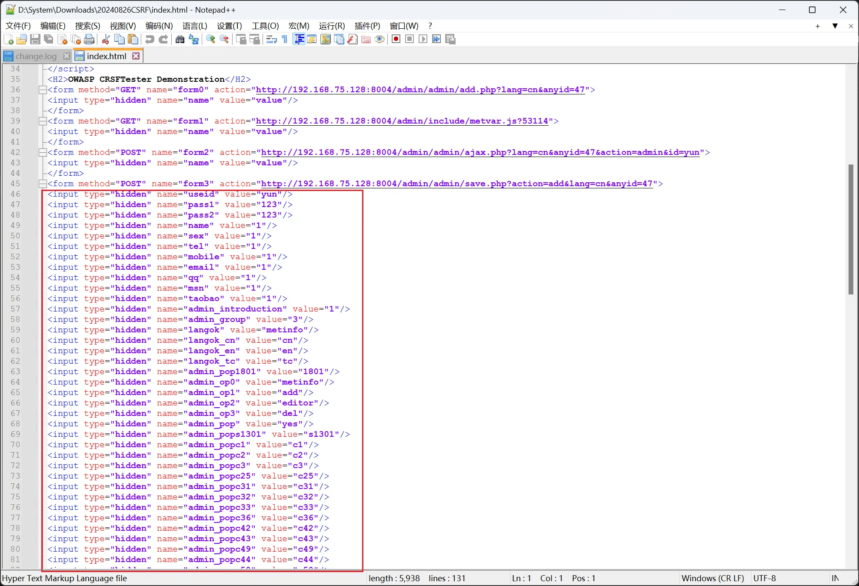Click the Zoom Out magnifier icon

[224, 40]
